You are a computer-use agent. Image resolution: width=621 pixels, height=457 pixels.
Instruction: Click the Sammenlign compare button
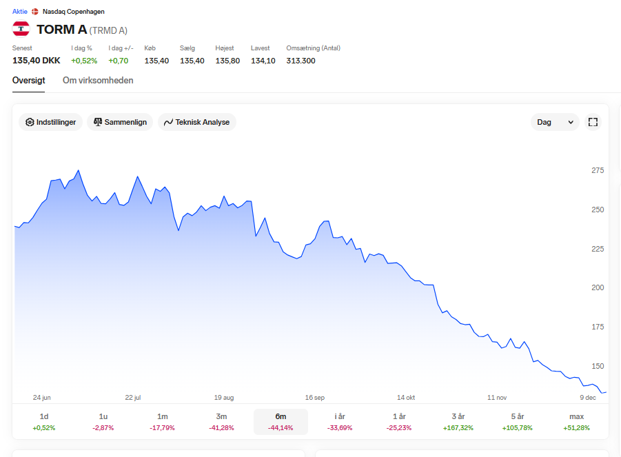(120, 122)
